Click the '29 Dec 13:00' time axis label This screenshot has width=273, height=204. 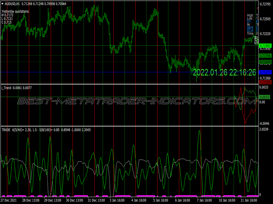tap(52, 200)
